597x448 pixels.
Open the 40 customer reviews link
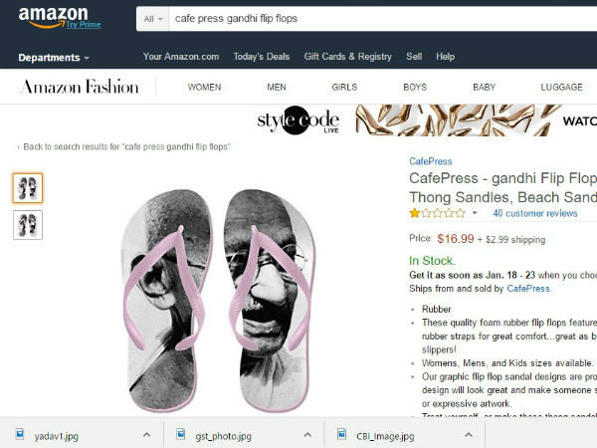coord(535,213)
